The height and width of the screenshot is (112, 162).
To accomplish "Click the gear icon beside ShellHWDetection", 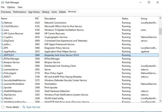I will tap(2, 91).
